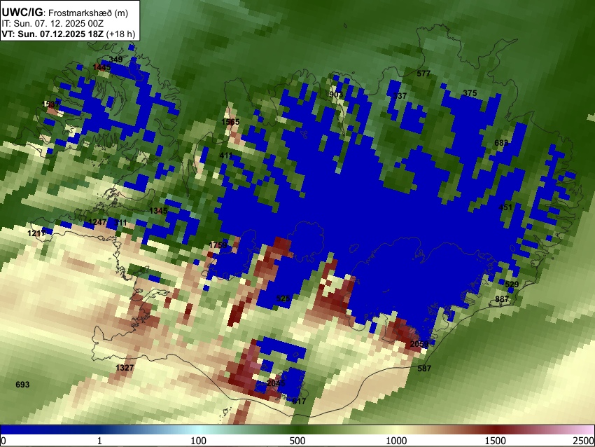Select the 903 value on the north coast
Viewport: 595px width, 447px height.
(336, 95)
